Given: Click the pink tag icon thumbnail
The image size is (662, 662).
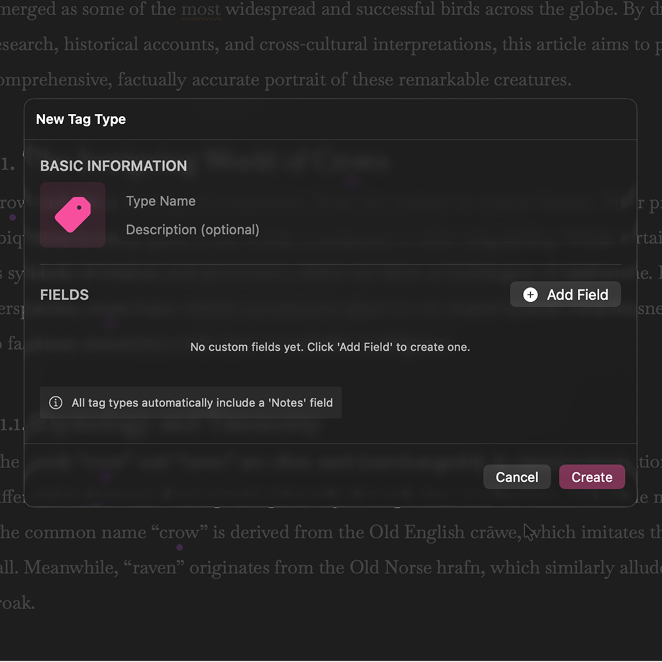Looking at the screenshot, I should coord(73,214).
